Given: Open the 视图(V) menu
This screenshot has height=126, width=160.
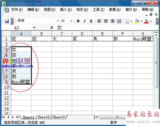Looking at the screenshot, I should point(50,10).
